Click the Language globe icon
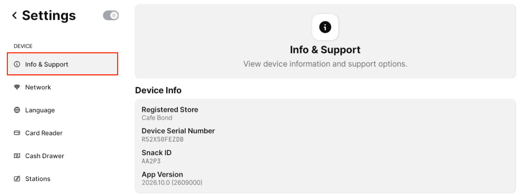The width and height of the screenshot is (521, 196). (17, 110)
